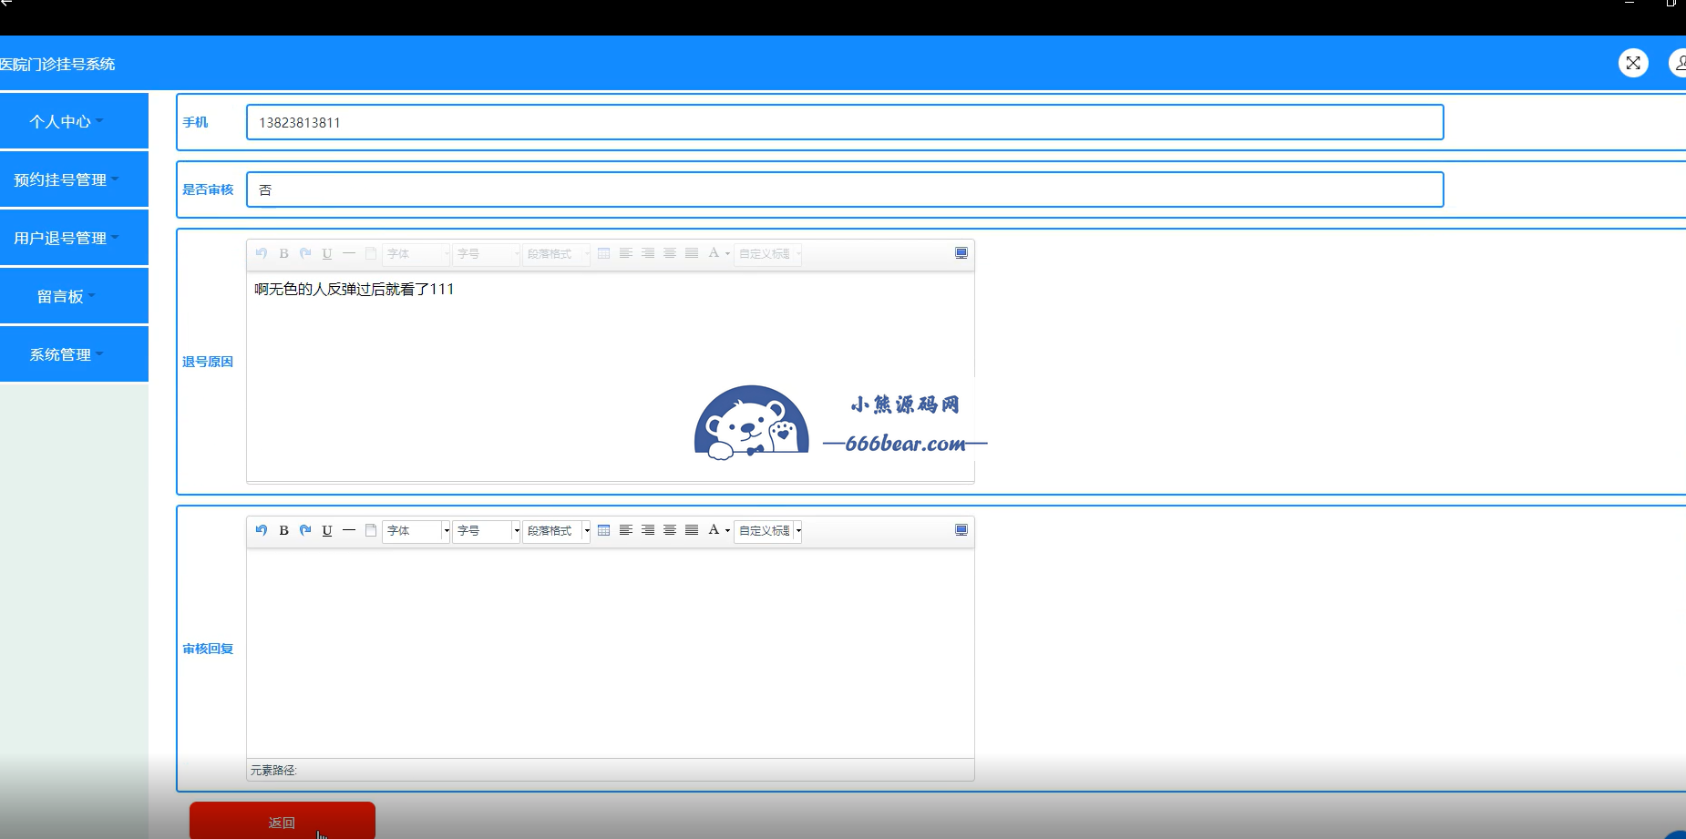This screenshot has height=839, width=1686.
Task: Click the red 返回 button
Action: [283, 821]
